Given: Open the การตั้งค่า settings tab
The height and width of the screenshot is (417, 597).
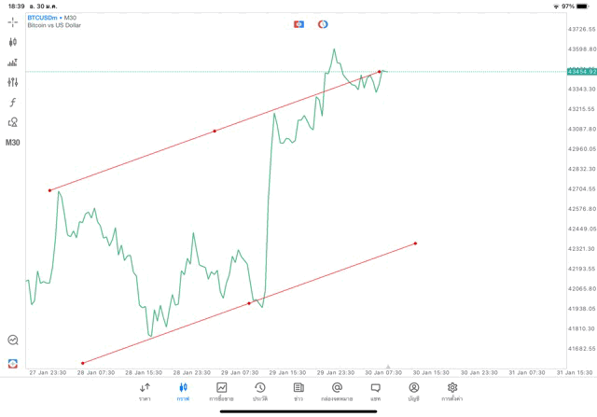Looking at the screenshot, I should 452,391.
